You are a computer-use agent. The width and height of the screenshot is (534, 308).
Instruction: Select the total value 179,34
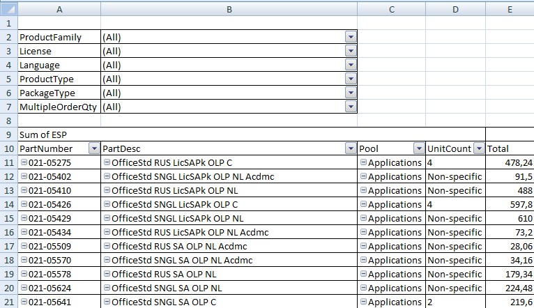pos(510,274)
